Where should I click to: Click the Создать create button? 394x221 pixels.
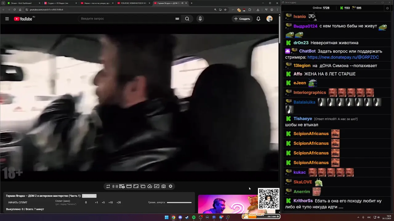pyautogui.click(x=242, y=19)
